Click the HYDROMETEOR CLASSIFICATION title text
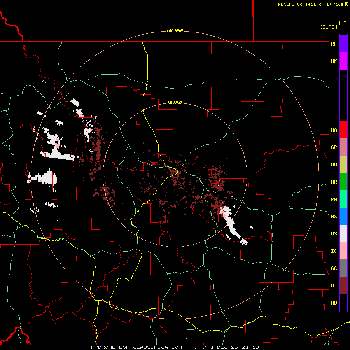This screenshot has height=350, width=350. click(x=136, y=347)
